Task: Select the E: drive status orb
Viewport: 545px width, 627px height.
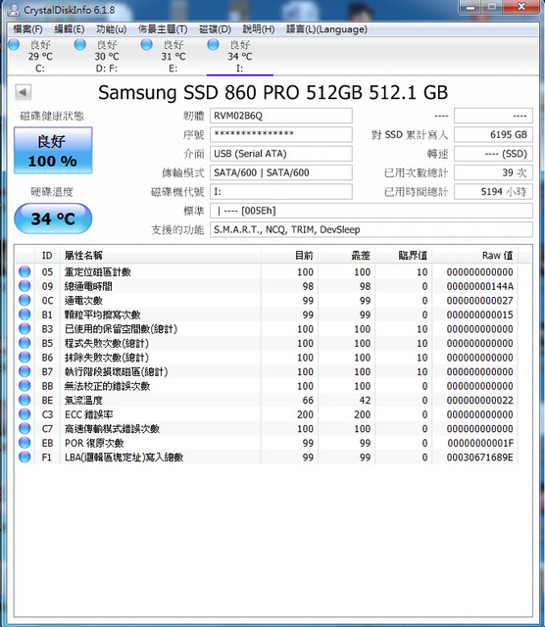Action: click(x=147, y=44)
